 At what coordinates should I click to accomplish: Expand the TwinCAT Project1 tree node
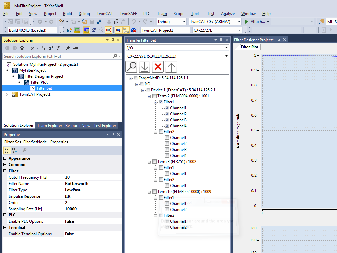coord(7,94)
